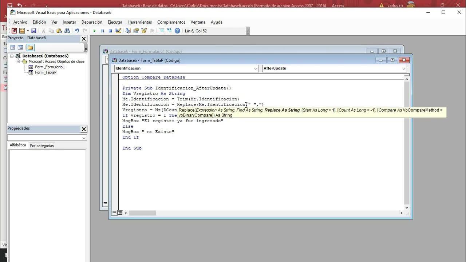Open the AfterUpdate procedure dropdown
The width and height of the screenshot is (466, 262).
(x=404, y=68)
